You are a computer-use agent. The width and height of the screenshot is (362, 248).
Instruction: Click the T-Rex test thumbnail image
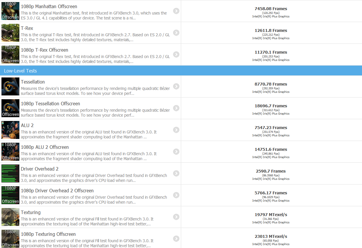(10, 33)
